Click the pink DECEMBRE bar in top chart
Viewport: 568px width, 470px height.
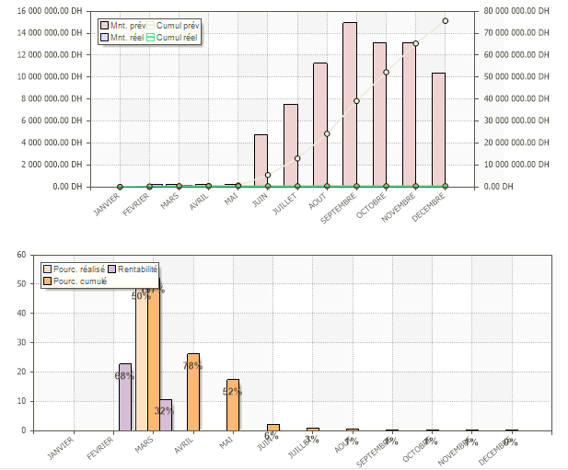click(438, 129)
